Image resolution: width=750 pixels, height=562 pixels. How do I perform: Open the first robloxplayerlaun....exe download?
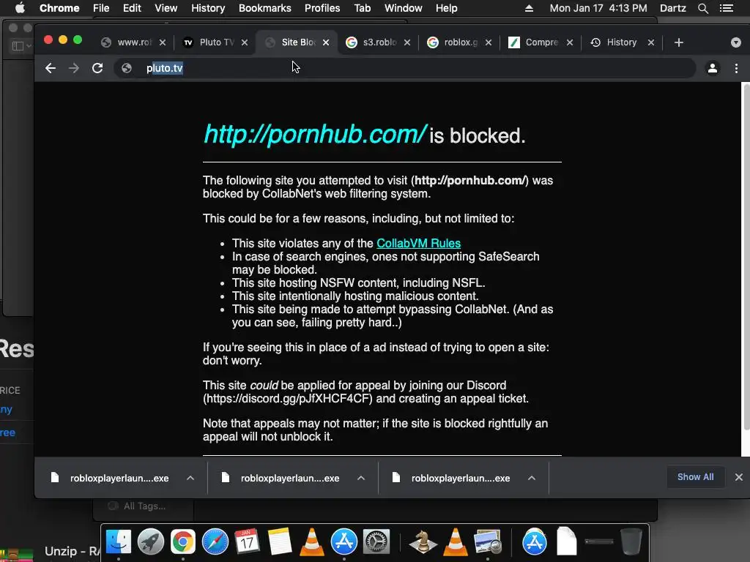pyautogui.click(x=111, y=478)
